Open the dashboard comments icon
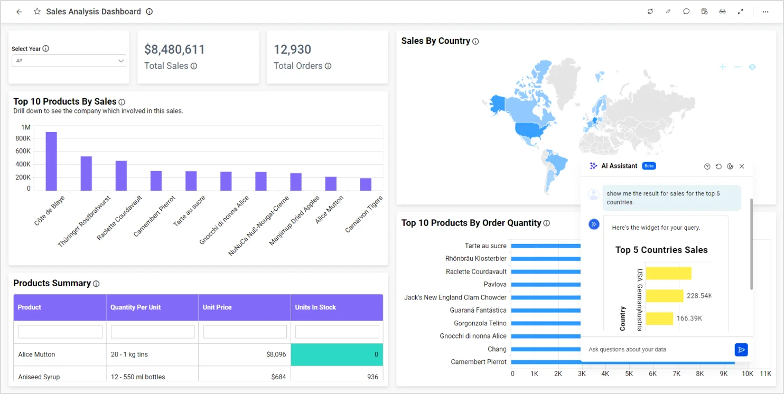Image resolution: width=784 pixels, height=394 pixels. click(x=686, y=12)
